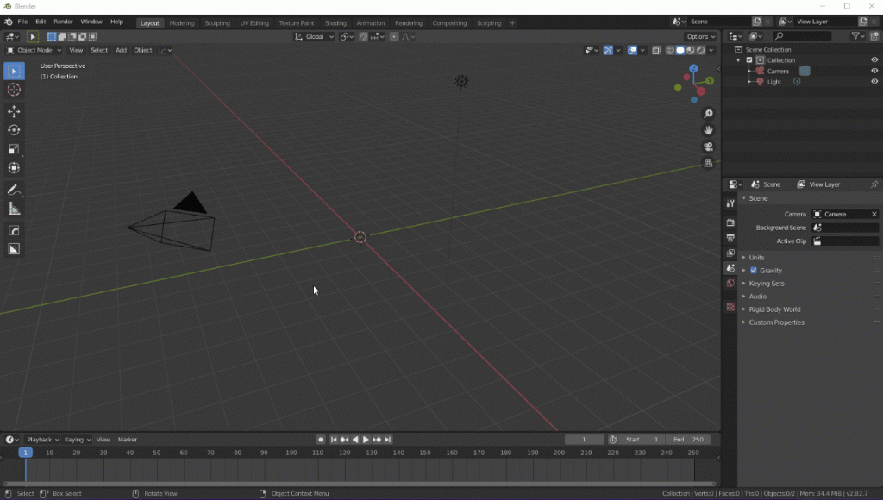The image size is (883, 500).
Task: Open the Edit menu
Action: [x=41, y=22]
